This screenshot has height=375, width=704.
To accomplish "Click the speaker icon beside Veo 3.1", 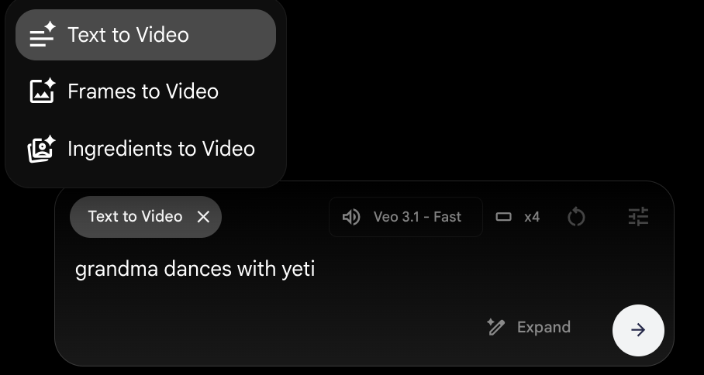I will tap(351, 217).
